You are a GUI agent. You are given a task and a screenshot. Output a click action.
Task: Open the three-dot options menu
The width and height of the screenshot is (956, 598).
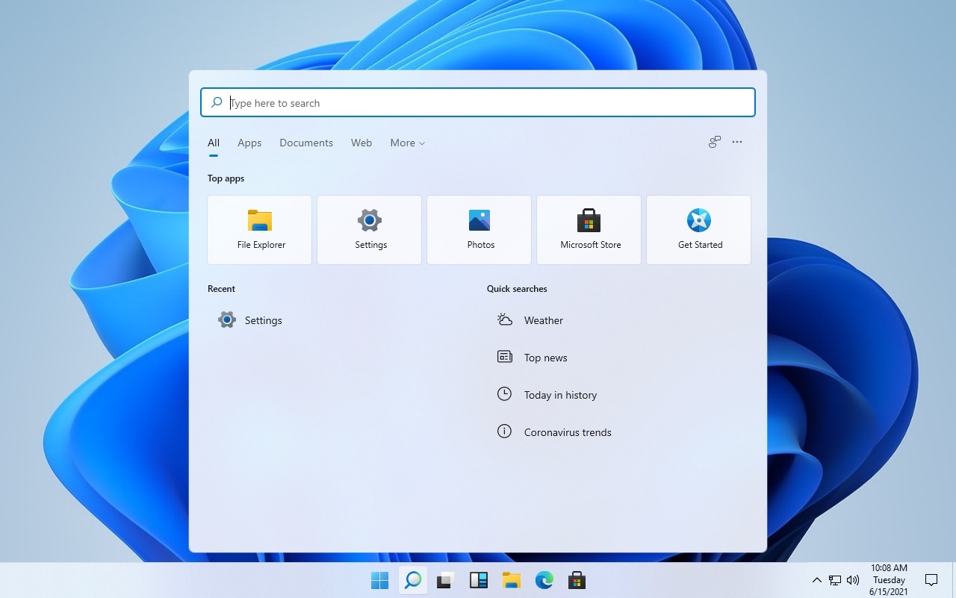[737, 142]
